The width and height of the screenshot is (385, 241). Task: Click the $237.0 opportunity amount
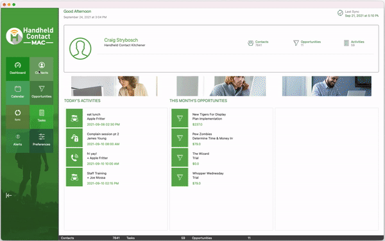[x=198, y=125]
